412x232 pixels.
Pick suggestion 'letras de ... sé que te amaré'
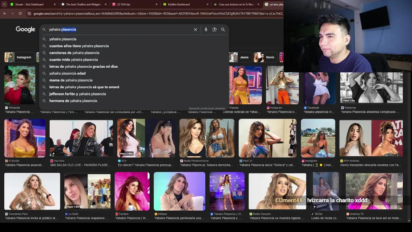pos(134,87)
